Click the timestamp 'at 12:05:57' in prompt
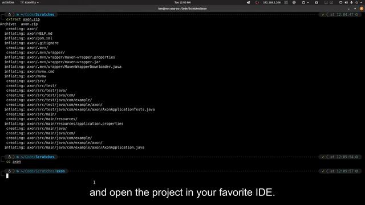The height and width of the screenshot is (205, 365). (342, 171)
